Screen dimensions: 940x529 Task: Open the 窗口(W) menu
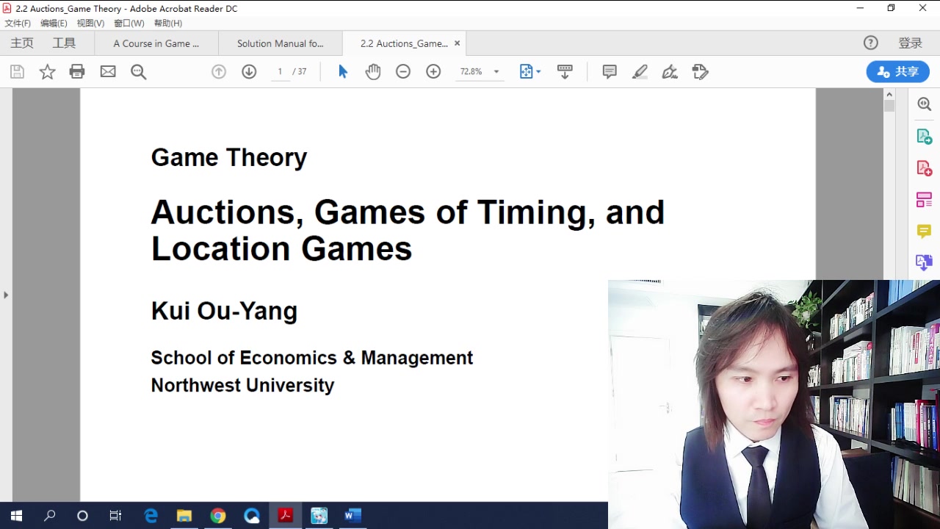coord(129,24)
